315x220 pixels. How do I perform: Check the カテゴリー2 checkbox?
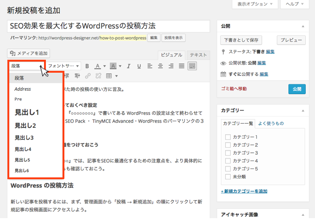(x=228, y=145)
